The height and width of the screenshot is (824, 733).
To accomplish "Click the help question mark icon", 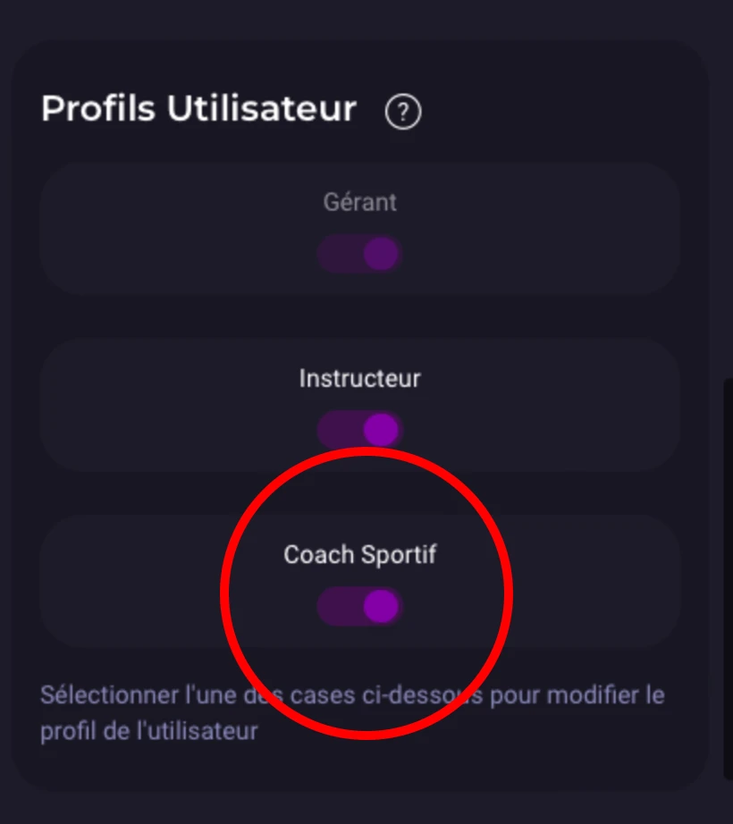I will point(403,113).
